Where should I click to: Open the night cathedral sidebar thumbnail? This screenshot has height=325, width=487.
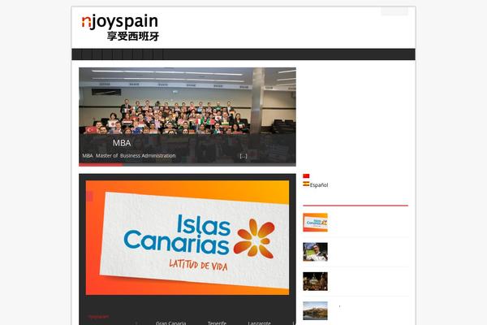coord(315,281)
